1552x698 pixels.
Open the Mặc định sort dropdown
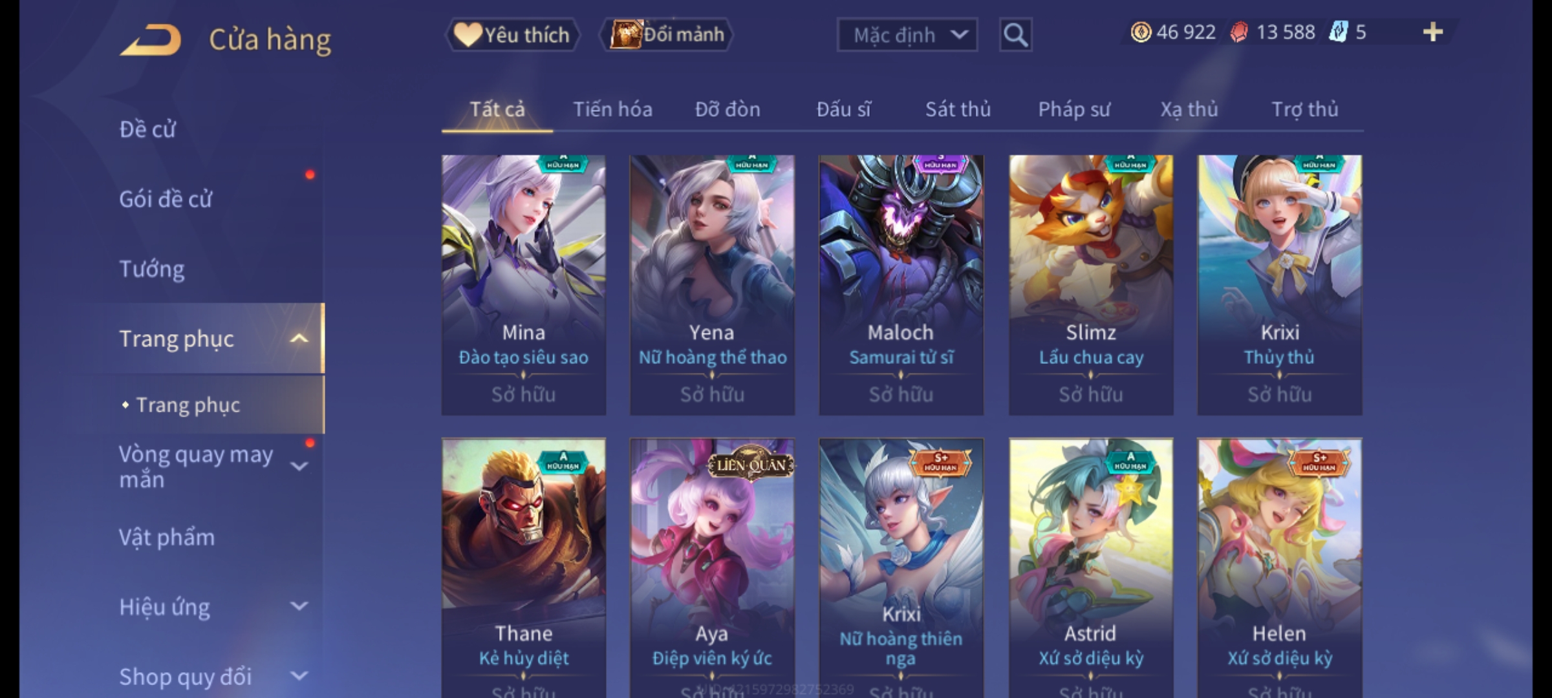pos(907,35)
